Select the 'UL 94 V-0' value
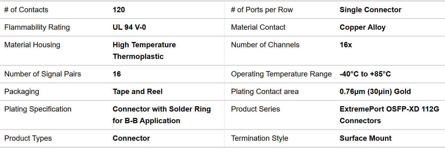The image size is (445, 154). coord(129,27)
